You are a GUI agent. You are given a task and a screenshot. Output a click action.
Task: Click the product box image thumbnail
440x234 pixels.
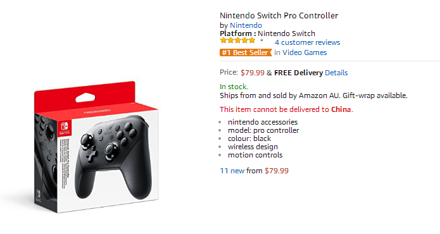click(x=96, y=147)
